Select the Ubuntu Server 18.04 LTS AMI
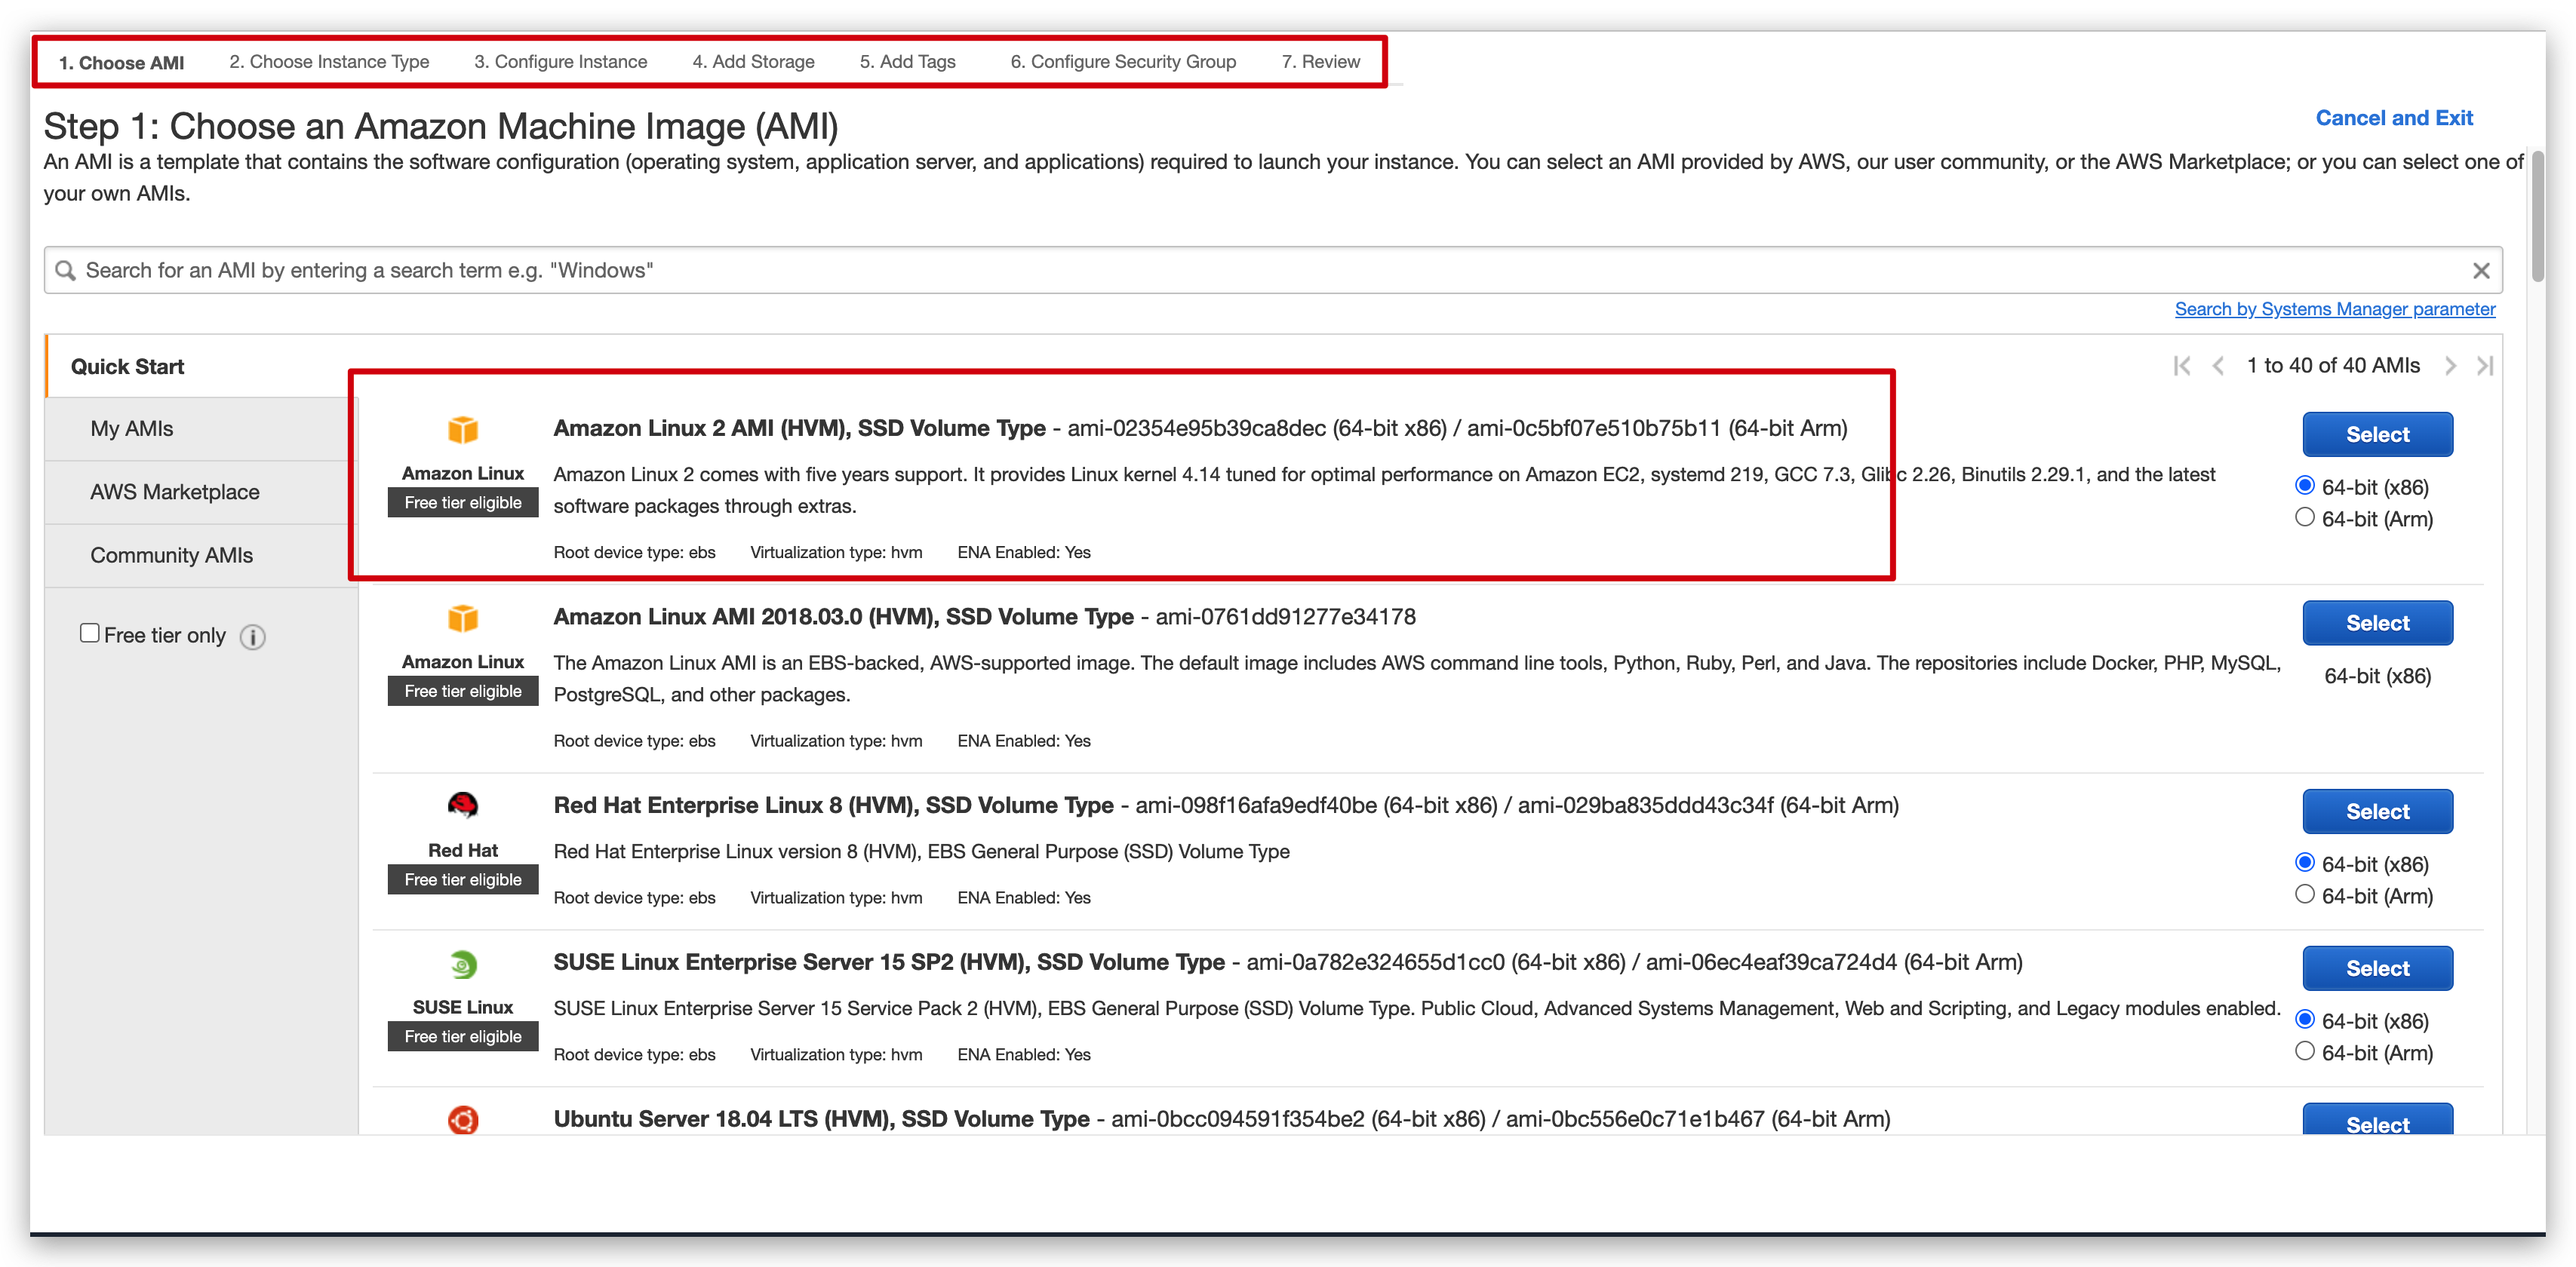 pyautogui.click(x=2378, y=1120)
